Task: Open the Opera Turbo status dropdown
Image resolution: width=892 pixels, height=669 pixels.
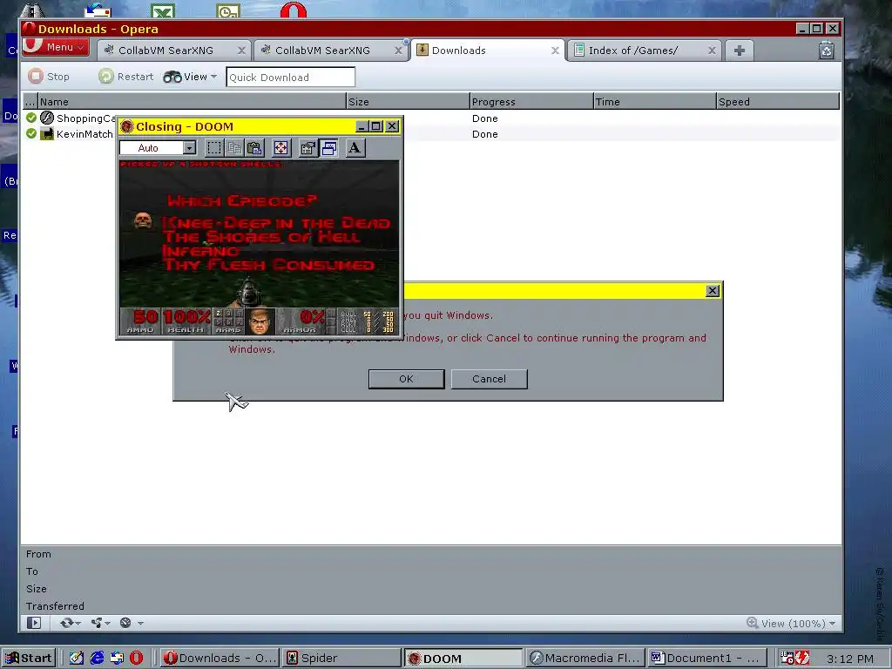Action: point(132,623)
